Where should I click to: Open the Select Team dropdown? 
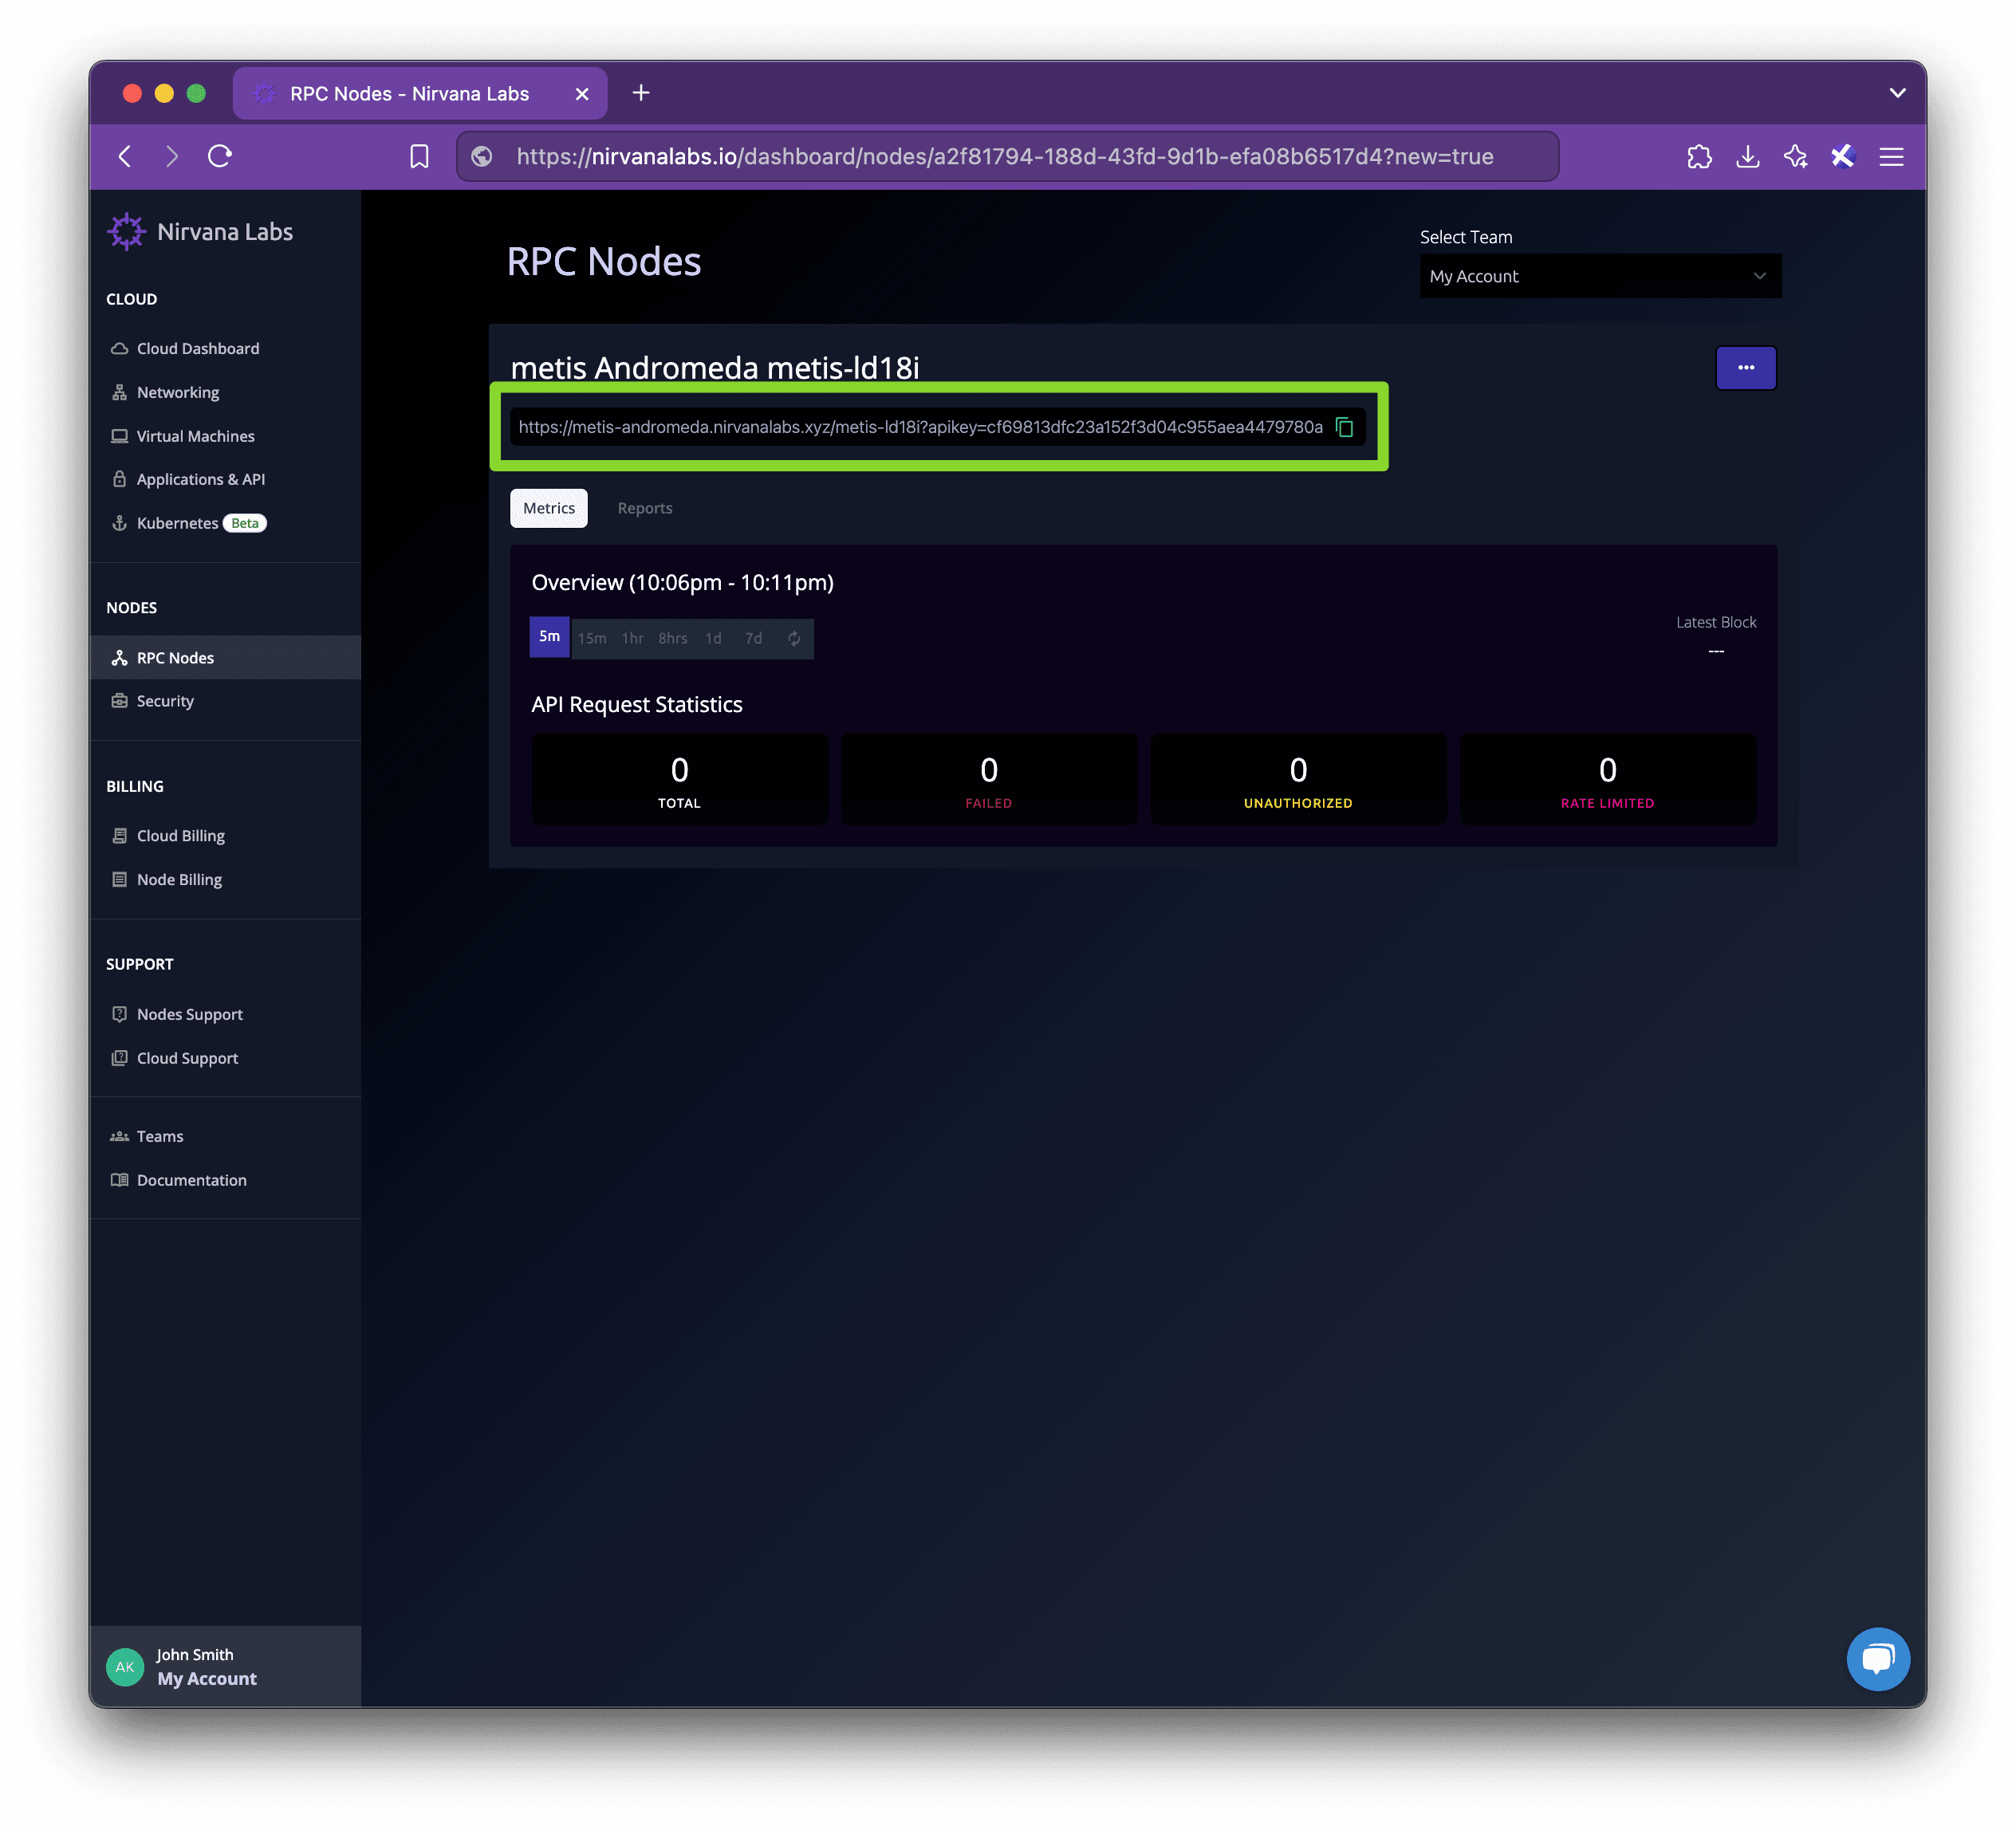1599,276
